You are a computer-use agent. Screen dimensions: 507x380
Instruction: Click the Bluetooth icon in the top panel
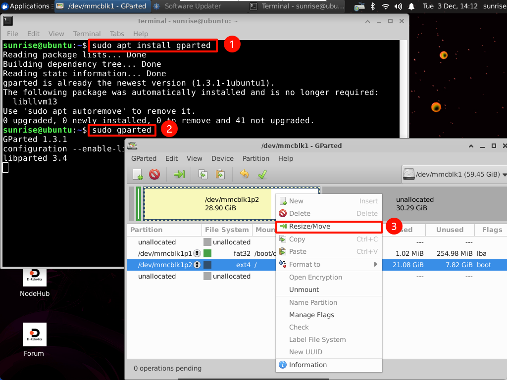point(373,6)
